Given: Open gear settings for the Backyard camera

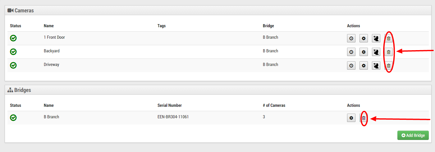Looking at the screenshot, I should pos(364,52).
